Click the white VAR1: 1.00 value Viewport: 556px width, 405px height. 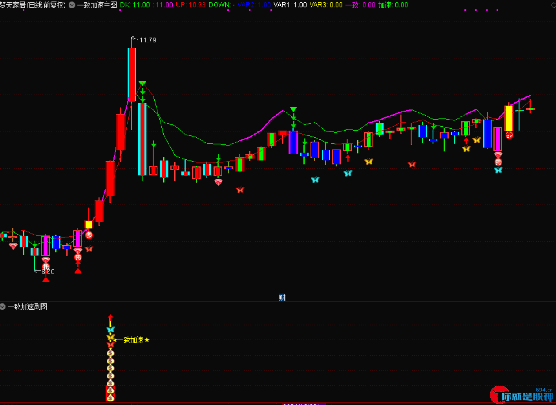point(290,5)
